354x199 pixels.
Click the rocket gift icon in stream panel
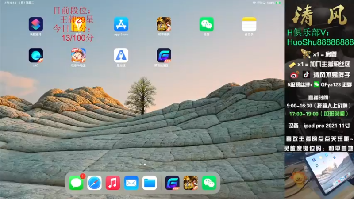pos(306,54)
